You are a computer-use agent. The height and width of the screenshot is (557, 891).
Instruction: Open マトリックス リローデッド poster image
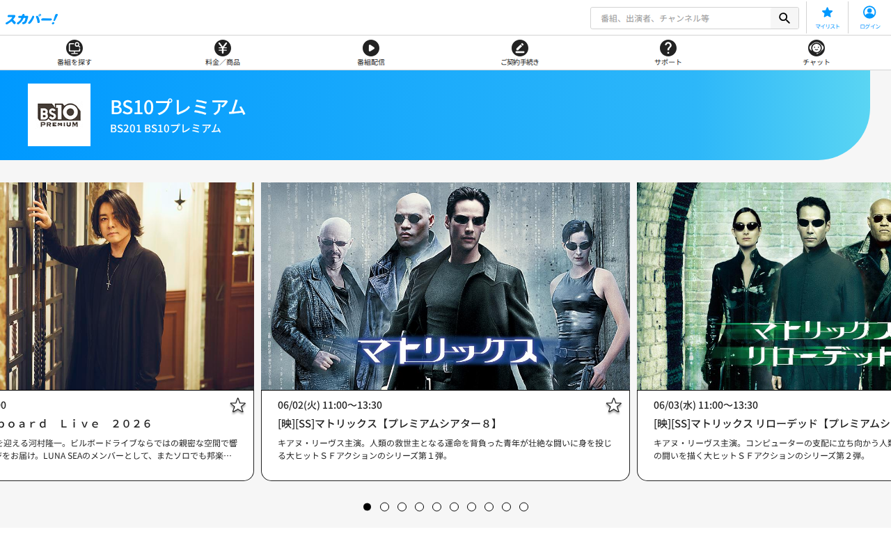[x=764, y=286]
